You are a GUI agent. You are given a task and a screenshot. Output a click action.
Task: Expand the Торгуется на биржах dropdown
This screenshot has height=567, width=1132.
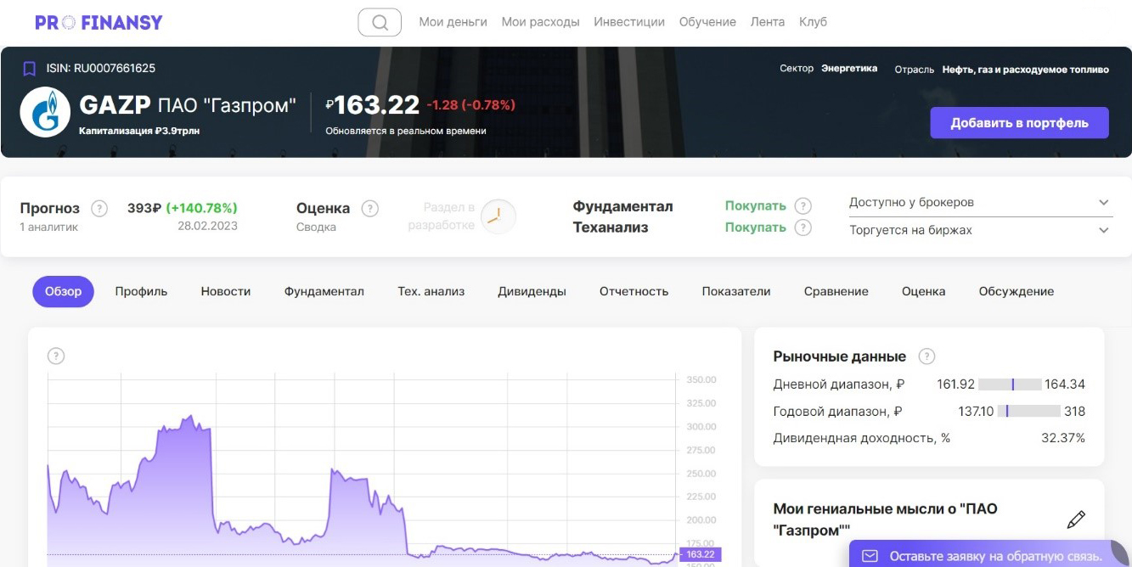click(980, 230)
